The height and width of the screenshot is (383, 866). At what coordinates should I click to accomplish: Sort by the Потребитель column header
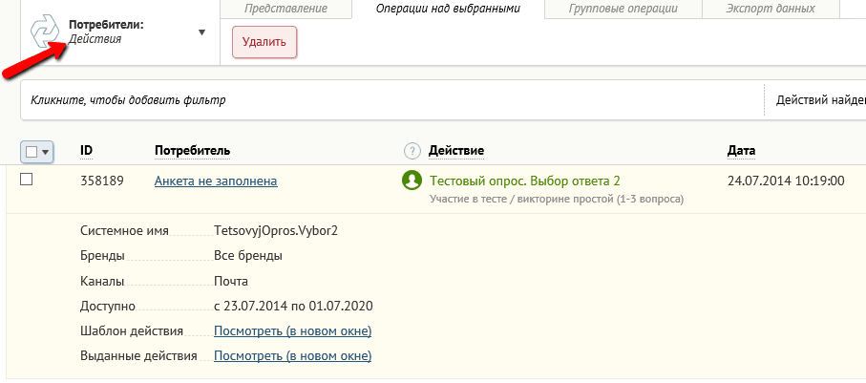coord(192,151)
